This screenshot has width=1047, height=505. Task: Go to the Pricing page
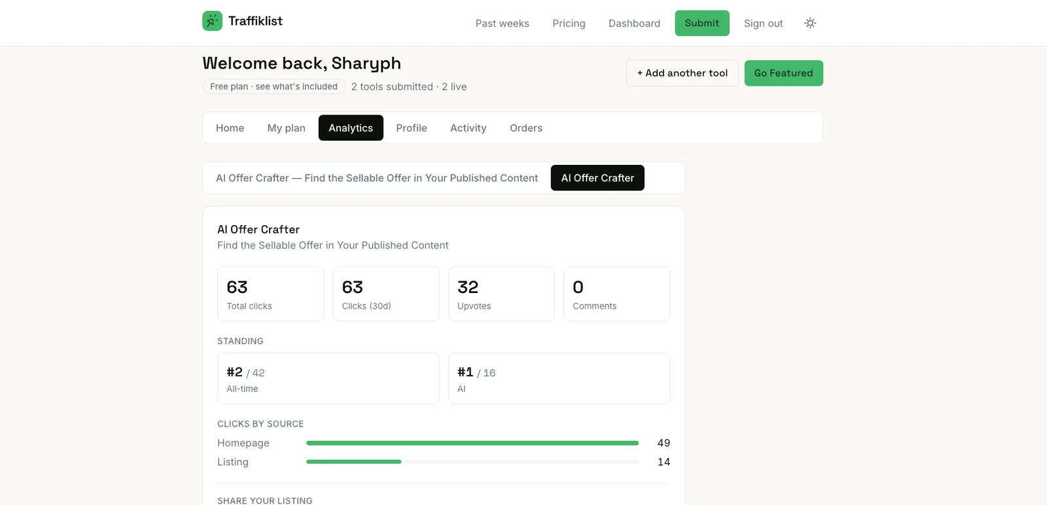pyautogui.click(x=569, y=24)
